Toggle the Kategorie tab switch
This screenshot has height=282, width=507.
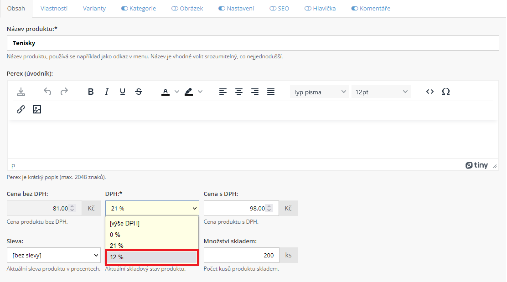click(124, 8)
